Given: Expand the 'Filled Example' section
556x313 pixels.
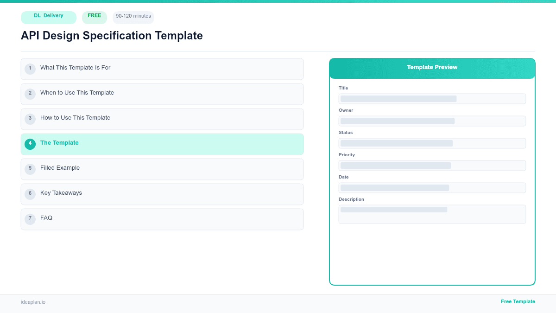Looking at the screenshot, I should coord(60,169).
